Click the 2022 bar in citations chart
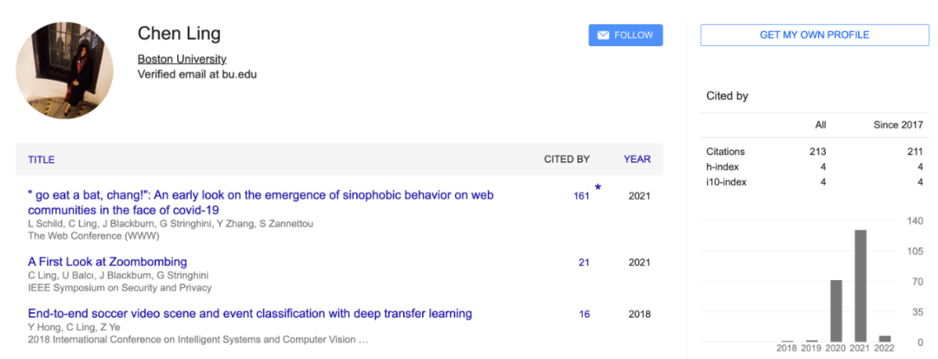The width and height of the screenshot is (938, 359). click(885, 338)
